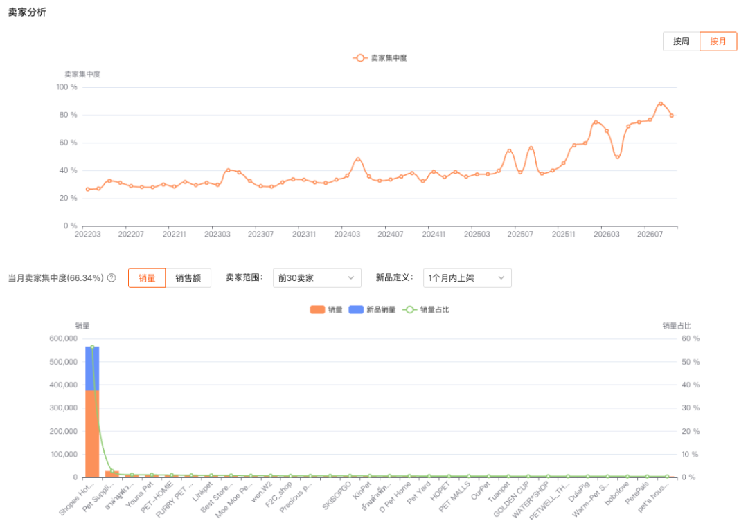Click the GOLDEN CUP seller axis label
Image resolution: width=748 pixels, height=521 pixels.
(x=511, y=499)
